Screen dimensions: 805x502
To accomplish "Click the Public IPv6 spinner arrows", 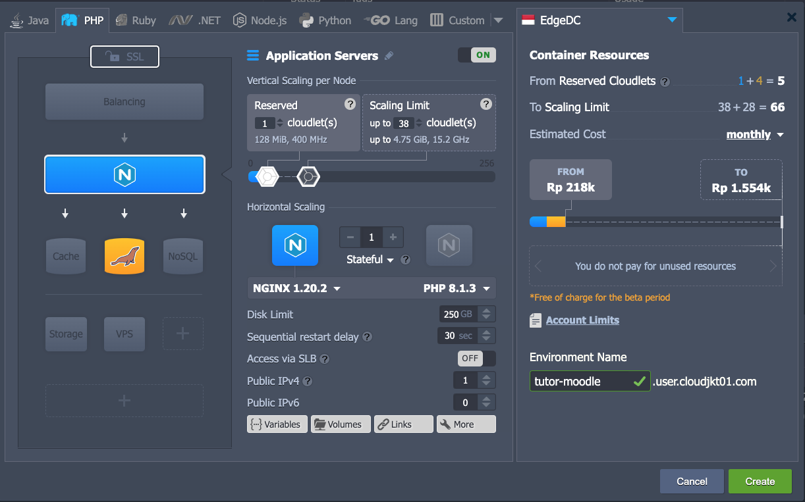I will click(487, 403).
